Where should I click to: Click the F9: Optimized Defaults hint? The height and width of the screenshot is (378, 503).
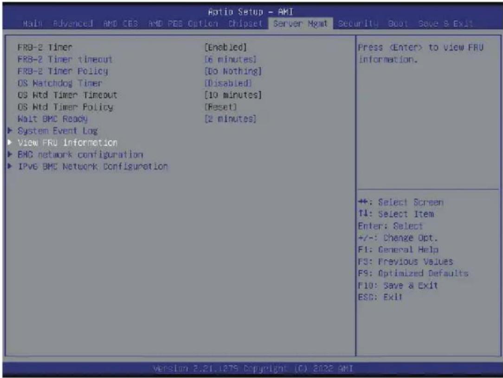pyautogui.click(x=413, y=274)
